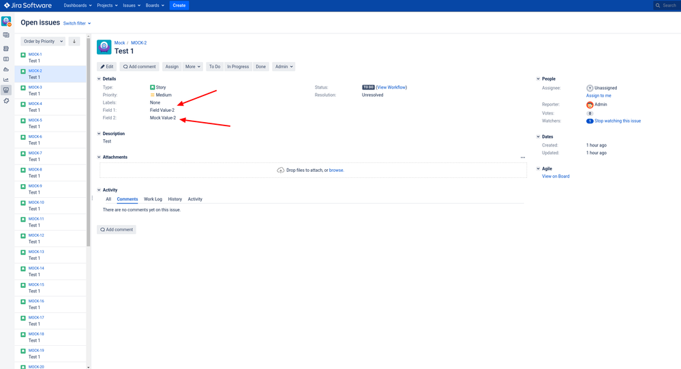Select the Comments tab
The width and height of the screenshot is (681, 369).
(127, 199)
